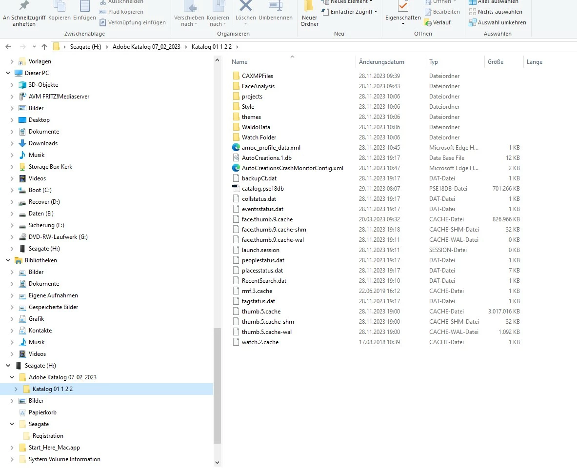Select the Watch Folder folder
577x469 pixels.
pos(259,137)
